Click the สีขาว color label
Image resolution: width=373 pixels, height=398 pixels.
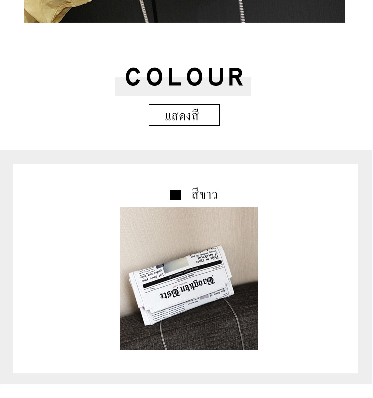click(x=205, y=195)
